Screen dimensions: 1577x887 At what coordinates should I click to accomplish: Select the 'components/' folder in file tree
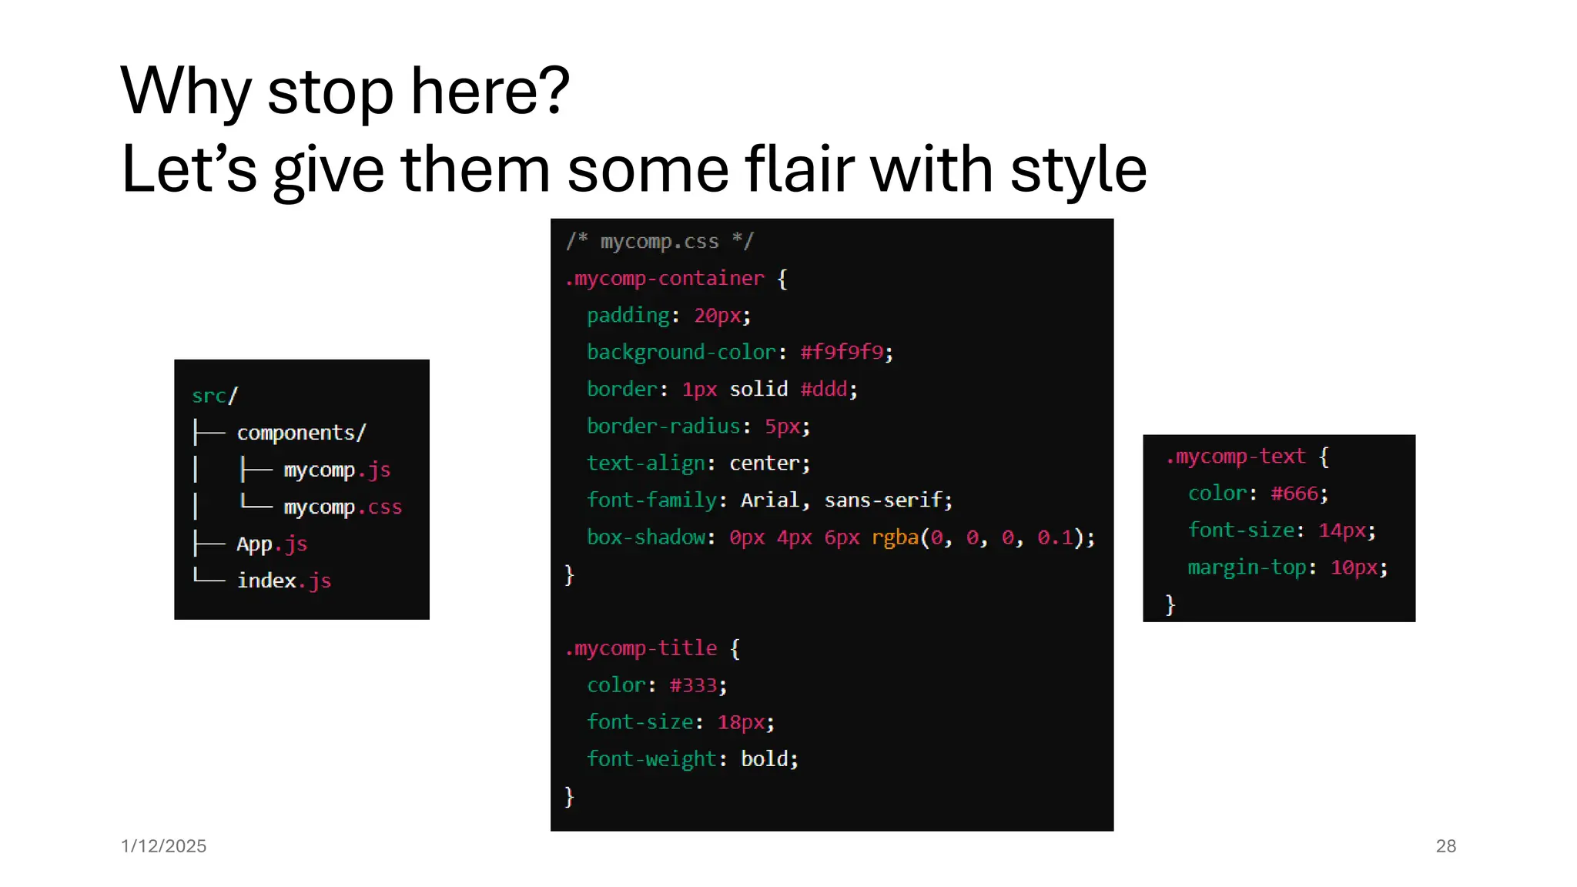tap(301, 433)
